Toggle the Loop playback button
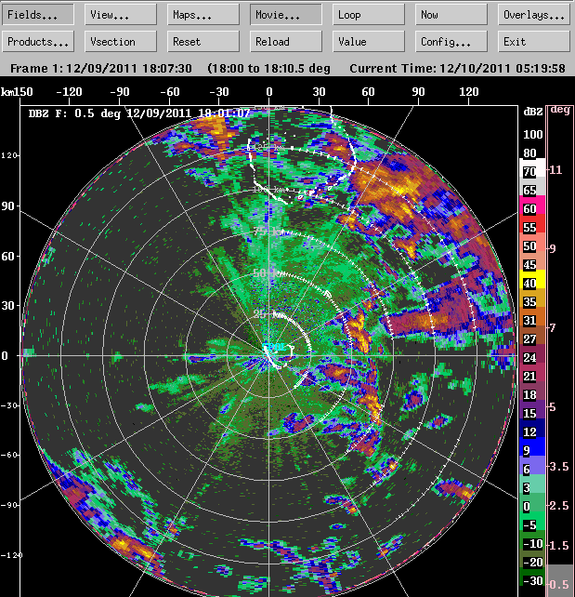The image size is (575, 597). coord(369,15)
